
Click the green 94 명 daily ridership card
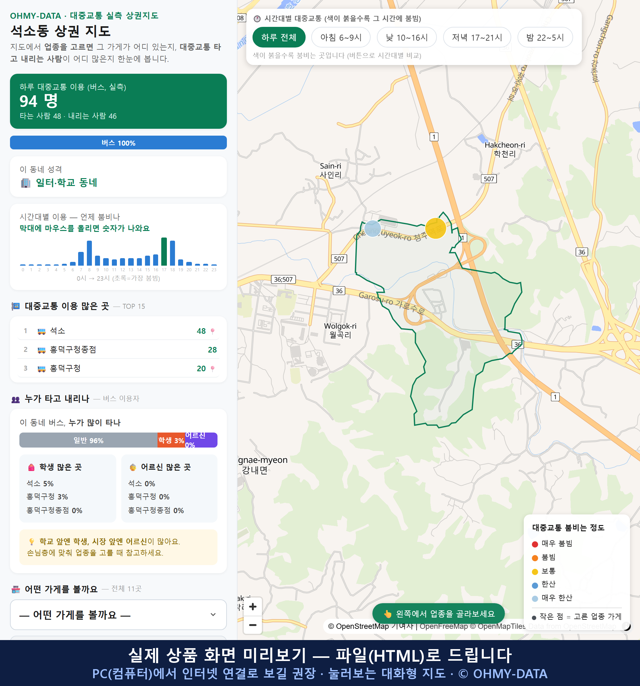coord(118,101)
